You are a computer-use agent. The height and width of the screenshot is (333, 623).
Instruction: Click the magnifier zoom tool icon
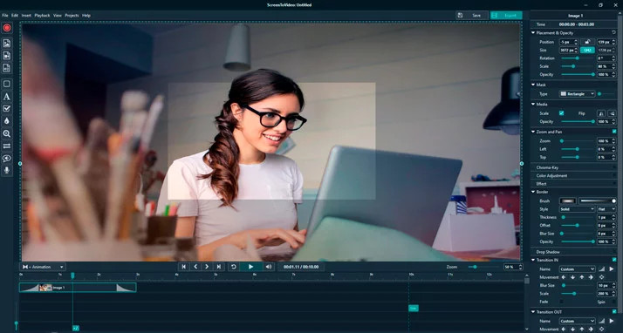6,133
